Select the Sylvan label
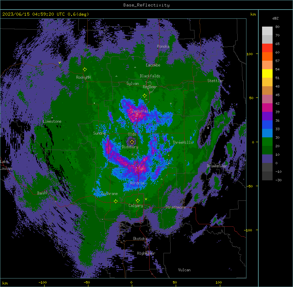 click(x=133, y=84)
